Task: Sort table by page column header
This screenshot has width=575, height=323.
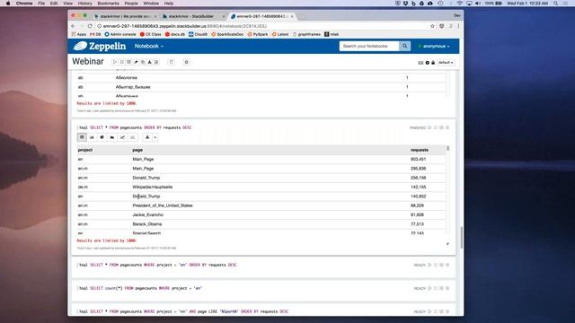Action: coord(137,150)
